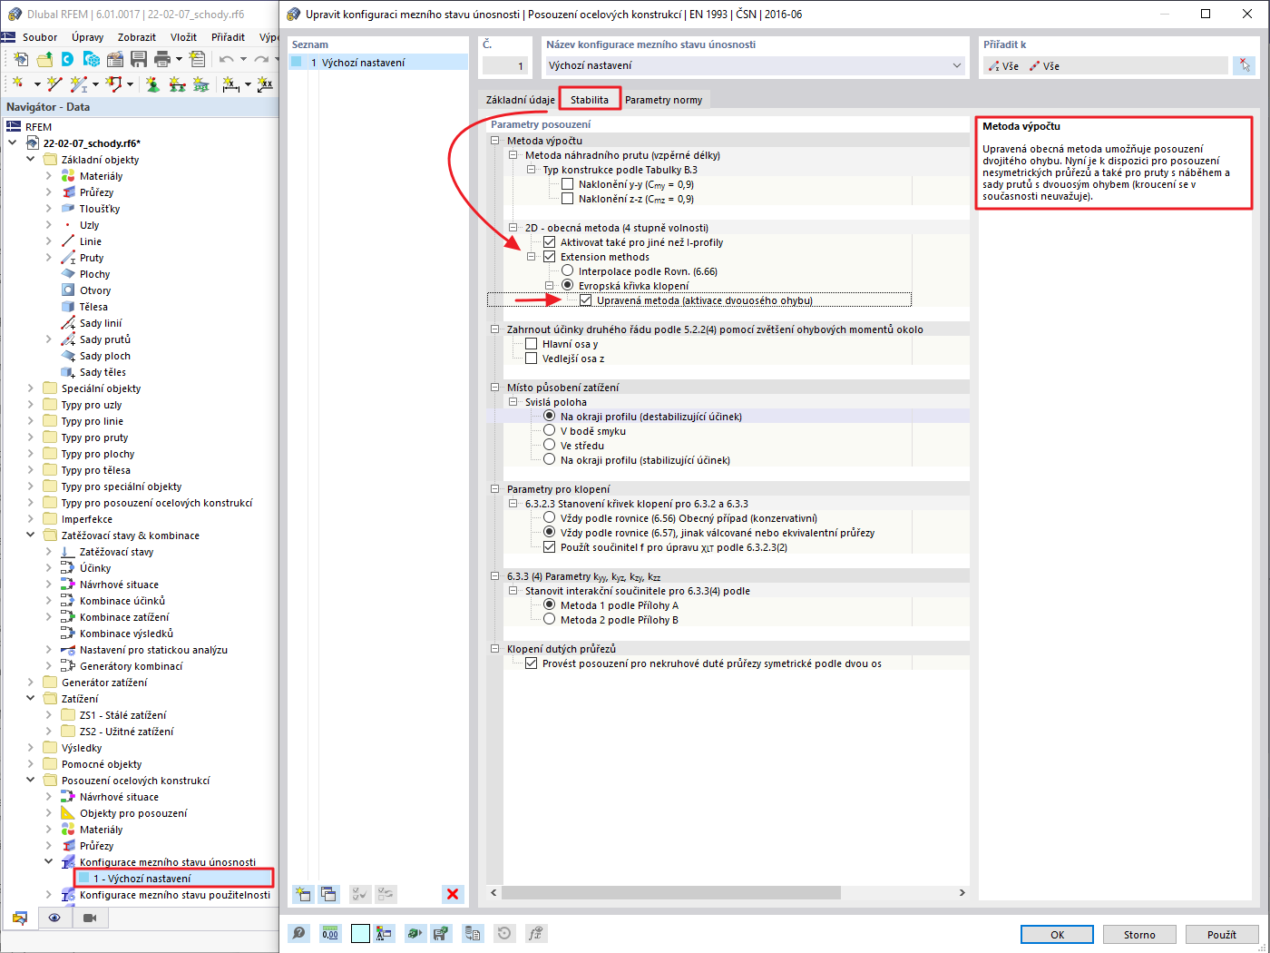Click the cyan background color swatch

point(361,933)
